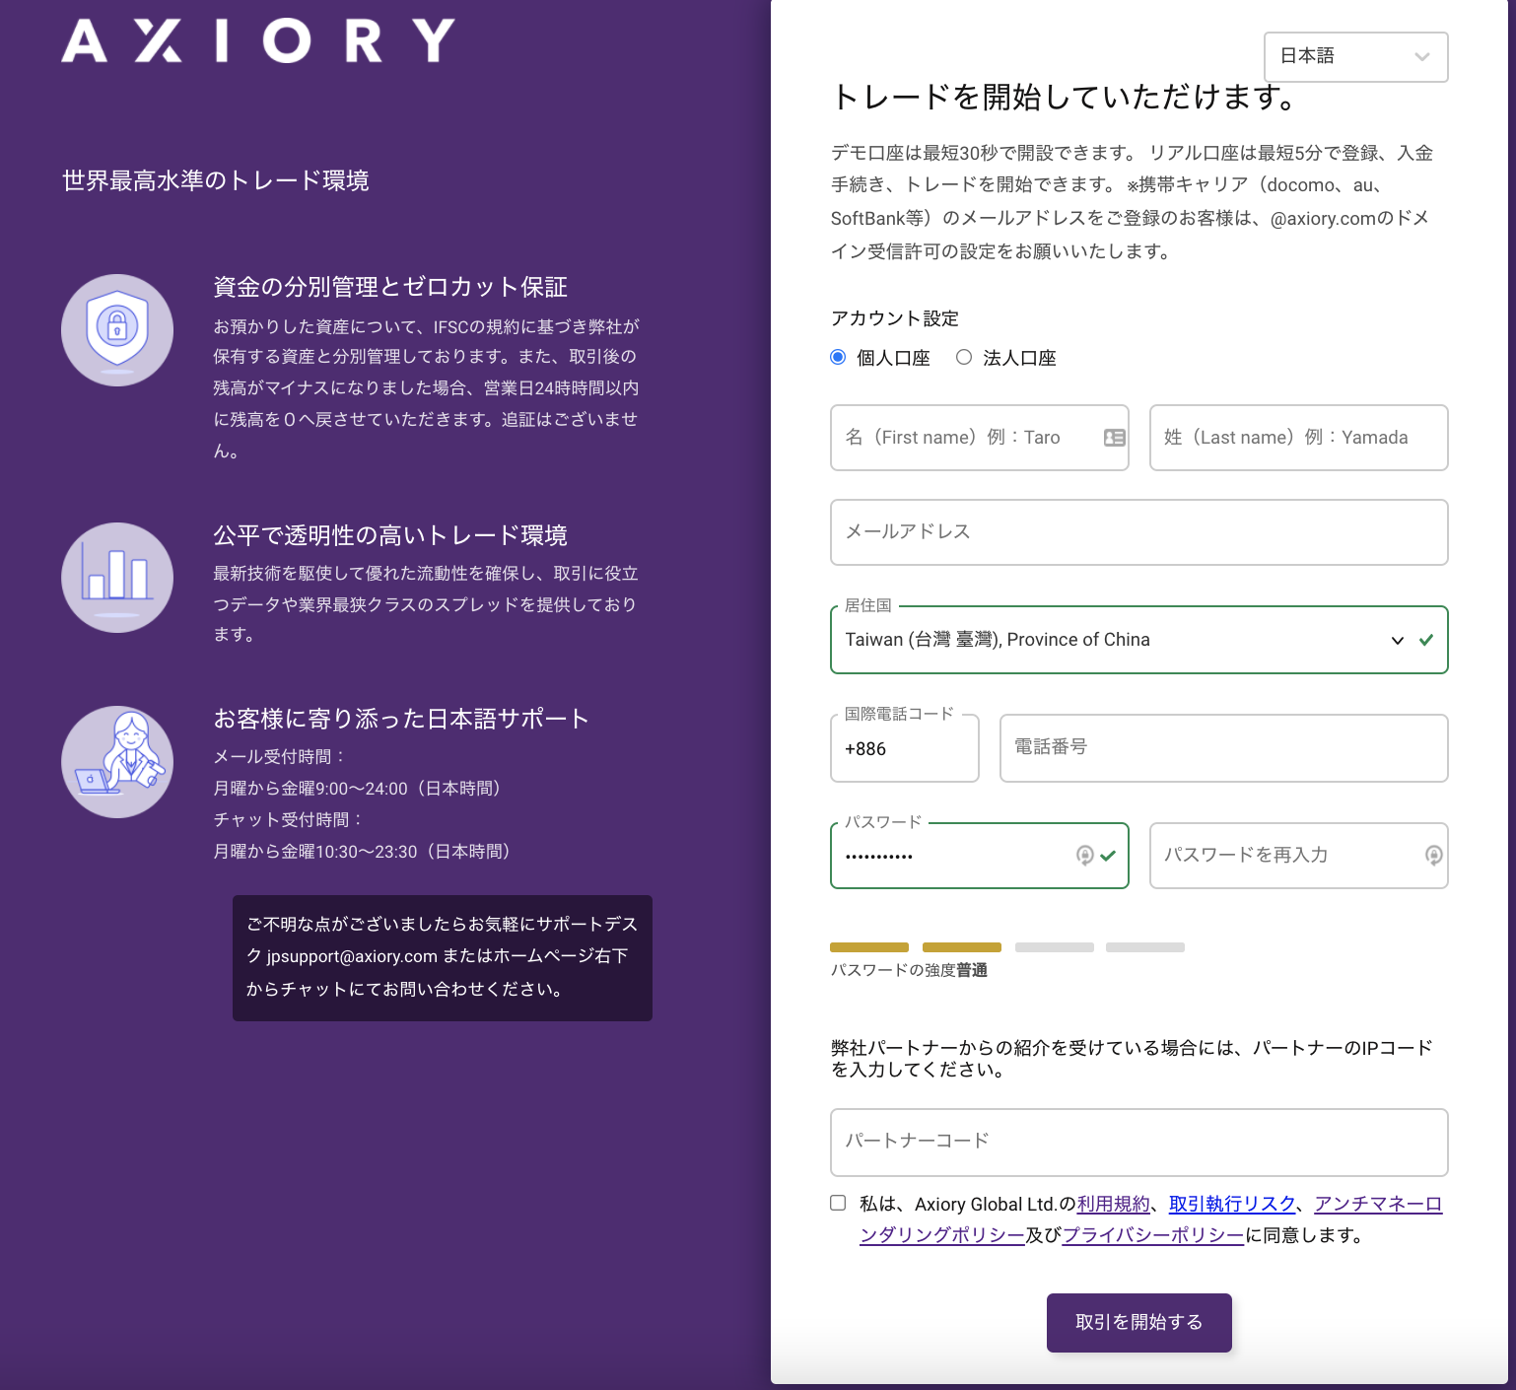
Task: Select the 個人口座 radio button
Action: [x=838, y=357]
